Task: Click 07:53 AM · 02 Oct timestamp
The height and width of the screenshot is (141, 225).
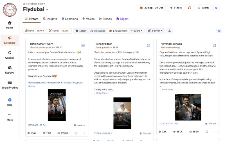Action: (x=37, y=125)
